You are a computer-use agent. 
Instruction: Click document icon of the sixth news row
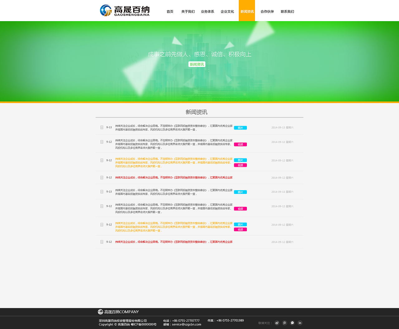(102, 206)
